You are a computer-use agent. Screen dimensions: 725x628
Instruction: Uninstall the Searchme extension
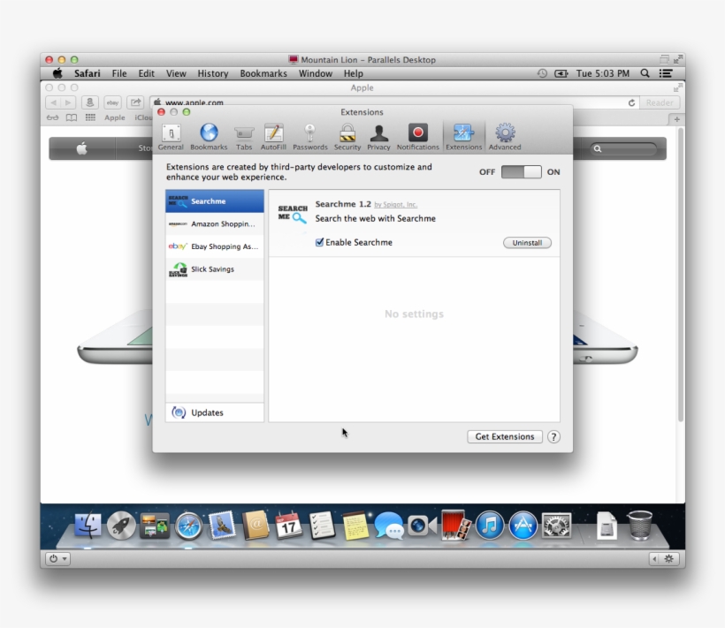tap(527, 242)
